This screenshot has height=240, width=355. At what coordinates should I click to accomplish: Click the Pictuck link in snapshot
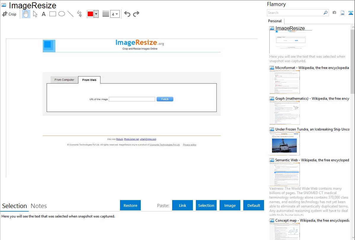coord(119,139)
